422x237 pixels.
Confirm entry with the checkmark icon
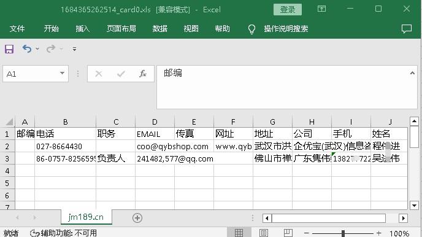(121, 74)
